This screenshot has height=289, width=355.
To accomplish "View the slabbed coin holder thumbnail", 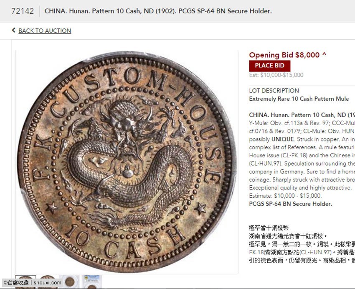I will (x=69, y=282).
